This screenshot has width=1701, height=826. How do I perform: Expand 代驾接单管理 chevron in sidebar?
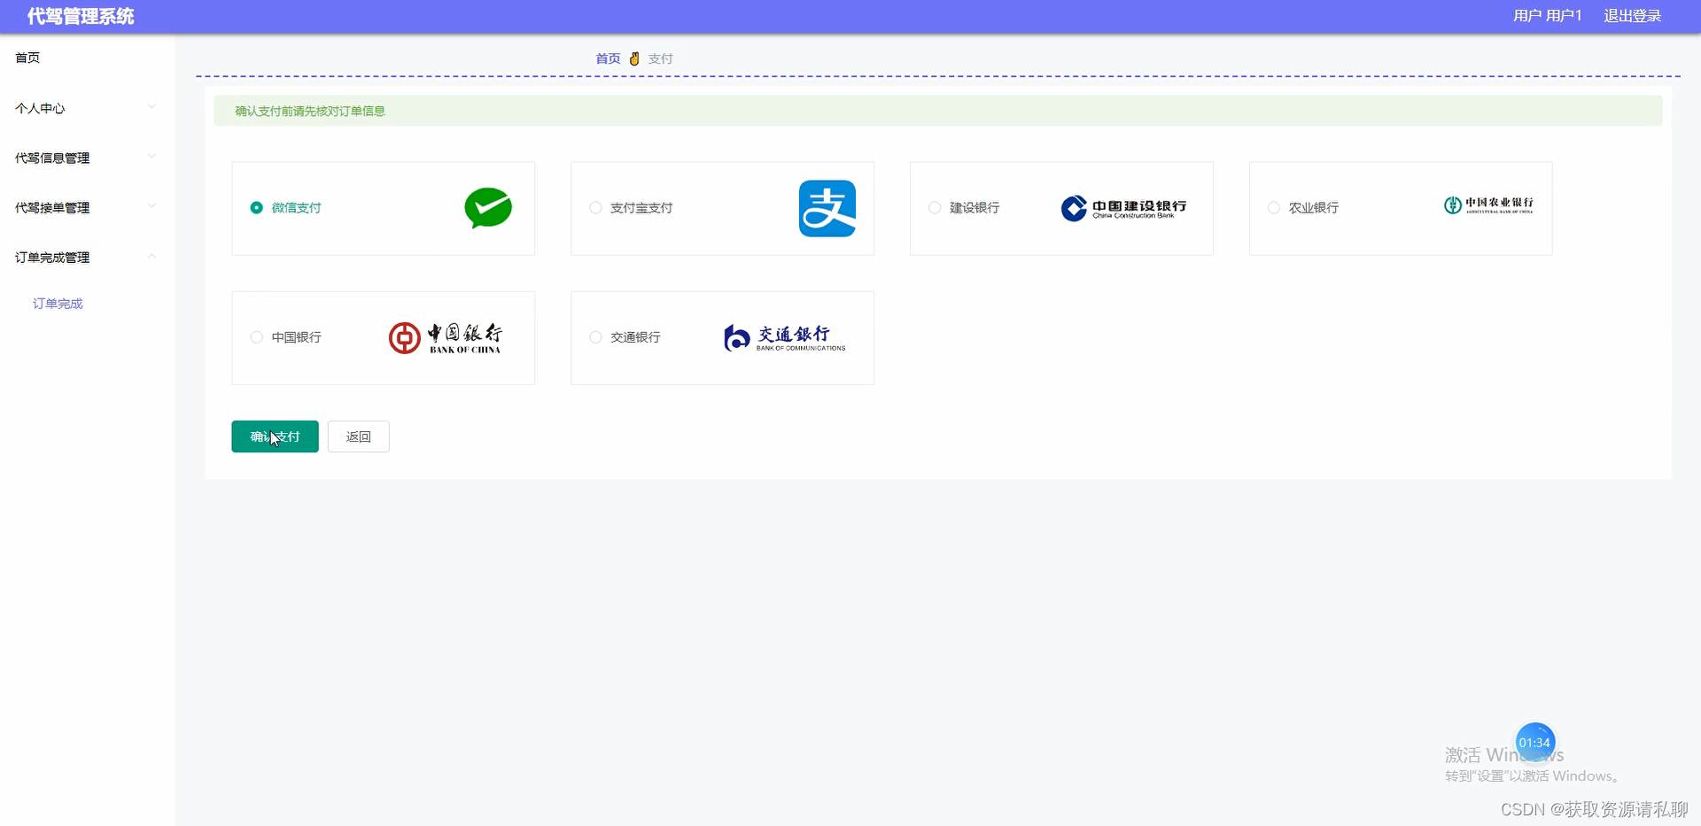[x=151, y=206]
